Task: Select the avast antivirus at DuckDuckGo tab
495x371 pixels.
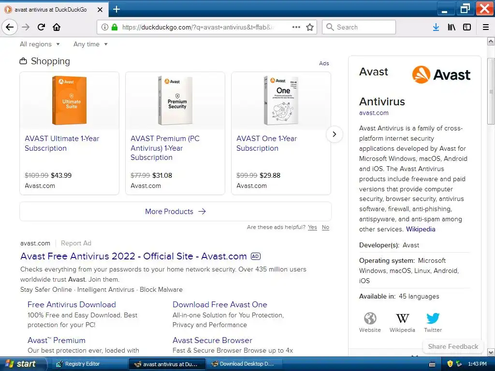Action: (x=54, y=10)
